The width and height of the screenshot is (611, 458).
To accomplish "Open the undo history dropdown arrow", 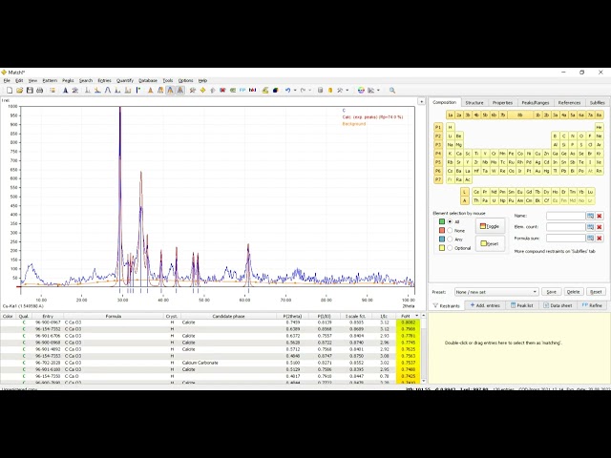I will (295, 91).
